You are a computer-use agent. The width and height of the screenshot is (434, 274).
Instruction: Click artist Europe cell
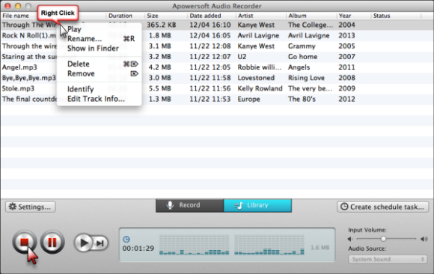249,99
